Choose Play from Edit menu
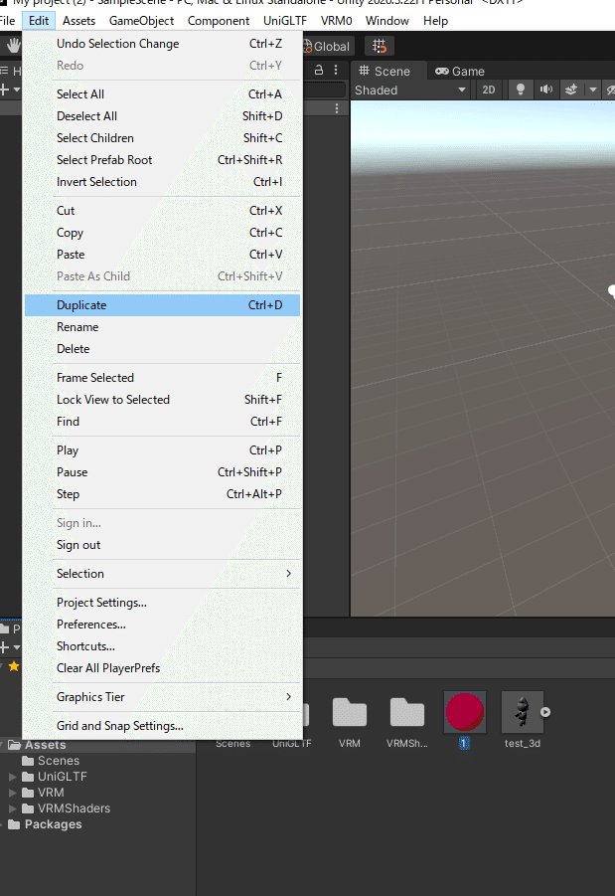This screenshot has height=896, width=615. tap(162, 450)
